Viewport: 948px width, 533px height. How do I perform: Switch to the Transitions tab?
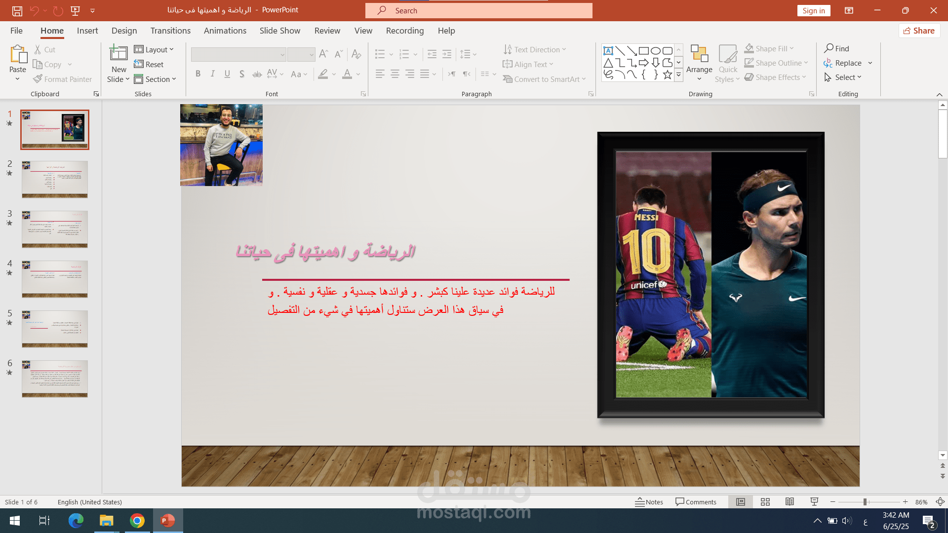tap(170, 31)
